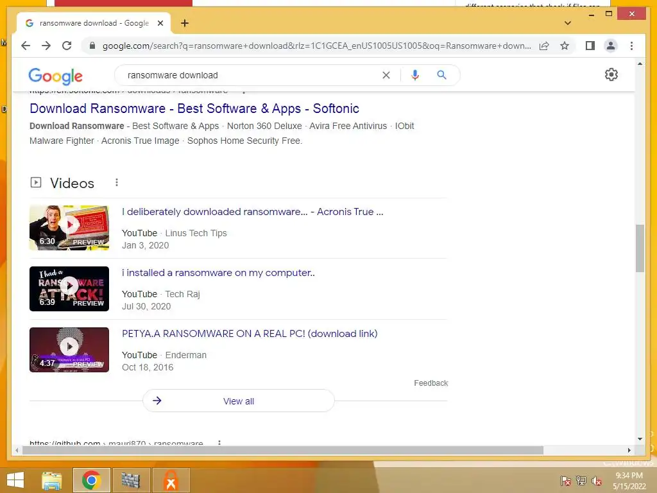Open Action Center flag in system tray
The height and width of the screenshot is (493, 657).
tap(565, 481)
